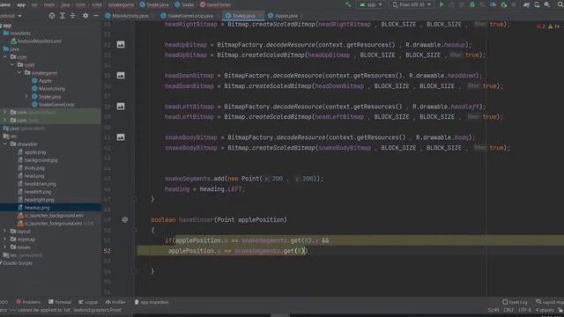Click haveDinner breadcrumb in navigation bar
564x317 pixels.
(215, 4)
